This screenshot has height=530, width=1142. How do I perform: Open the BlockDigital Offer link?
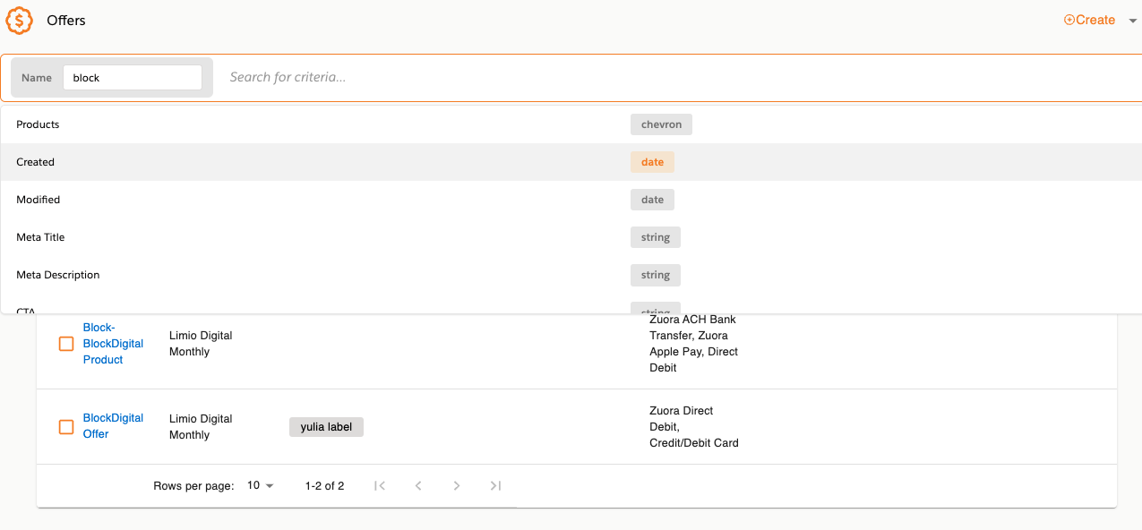click(113, 426)
